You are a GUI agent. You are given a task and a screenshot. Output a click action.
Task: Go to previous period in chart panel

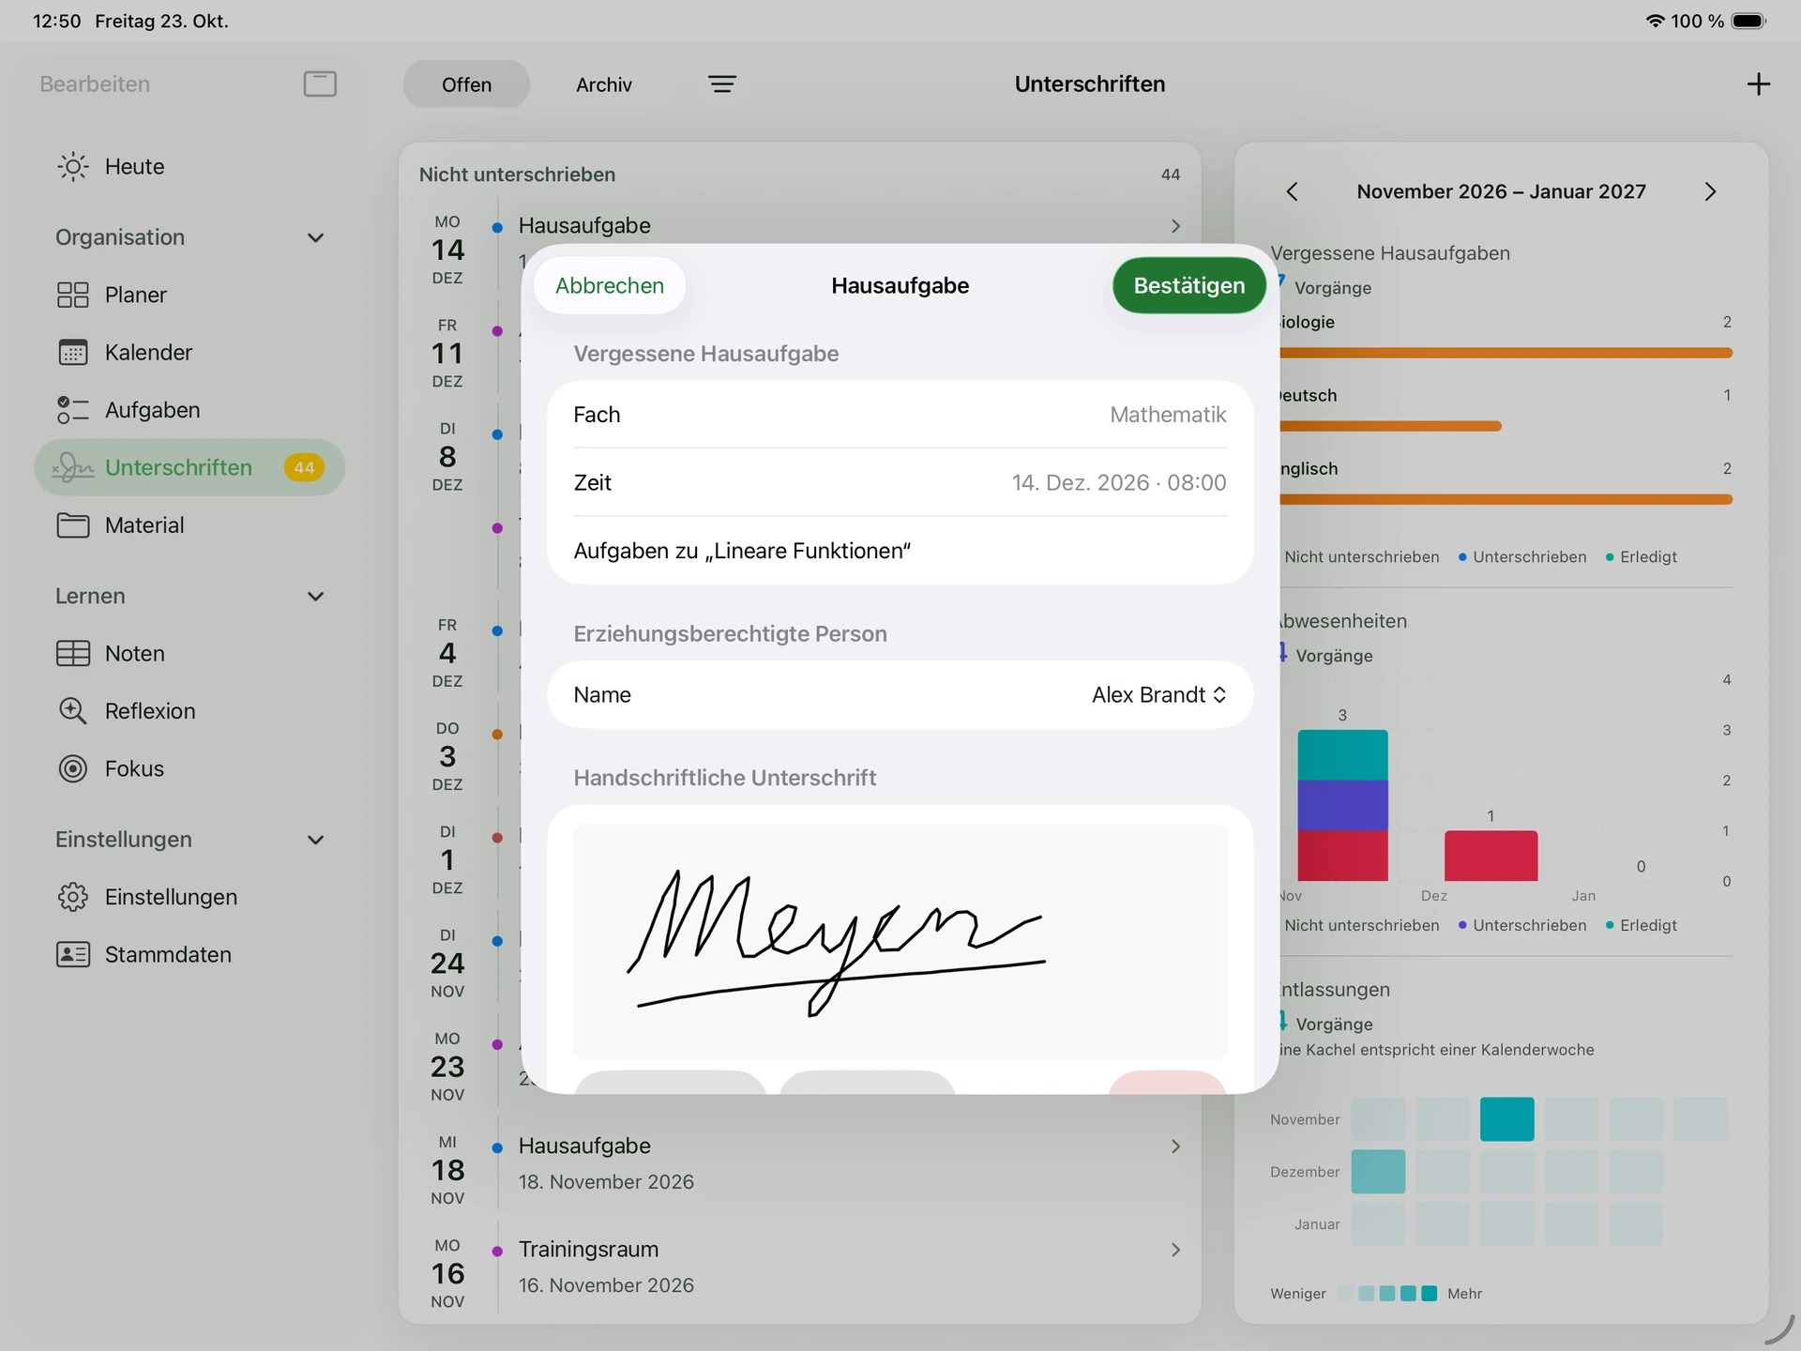1293,192
